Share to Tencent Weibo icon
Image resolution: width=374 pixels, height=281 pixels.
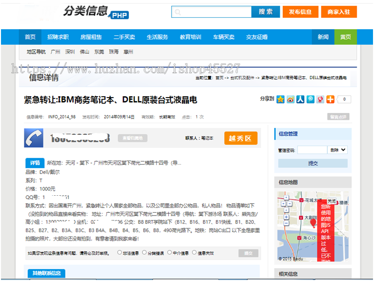[311, 99]
